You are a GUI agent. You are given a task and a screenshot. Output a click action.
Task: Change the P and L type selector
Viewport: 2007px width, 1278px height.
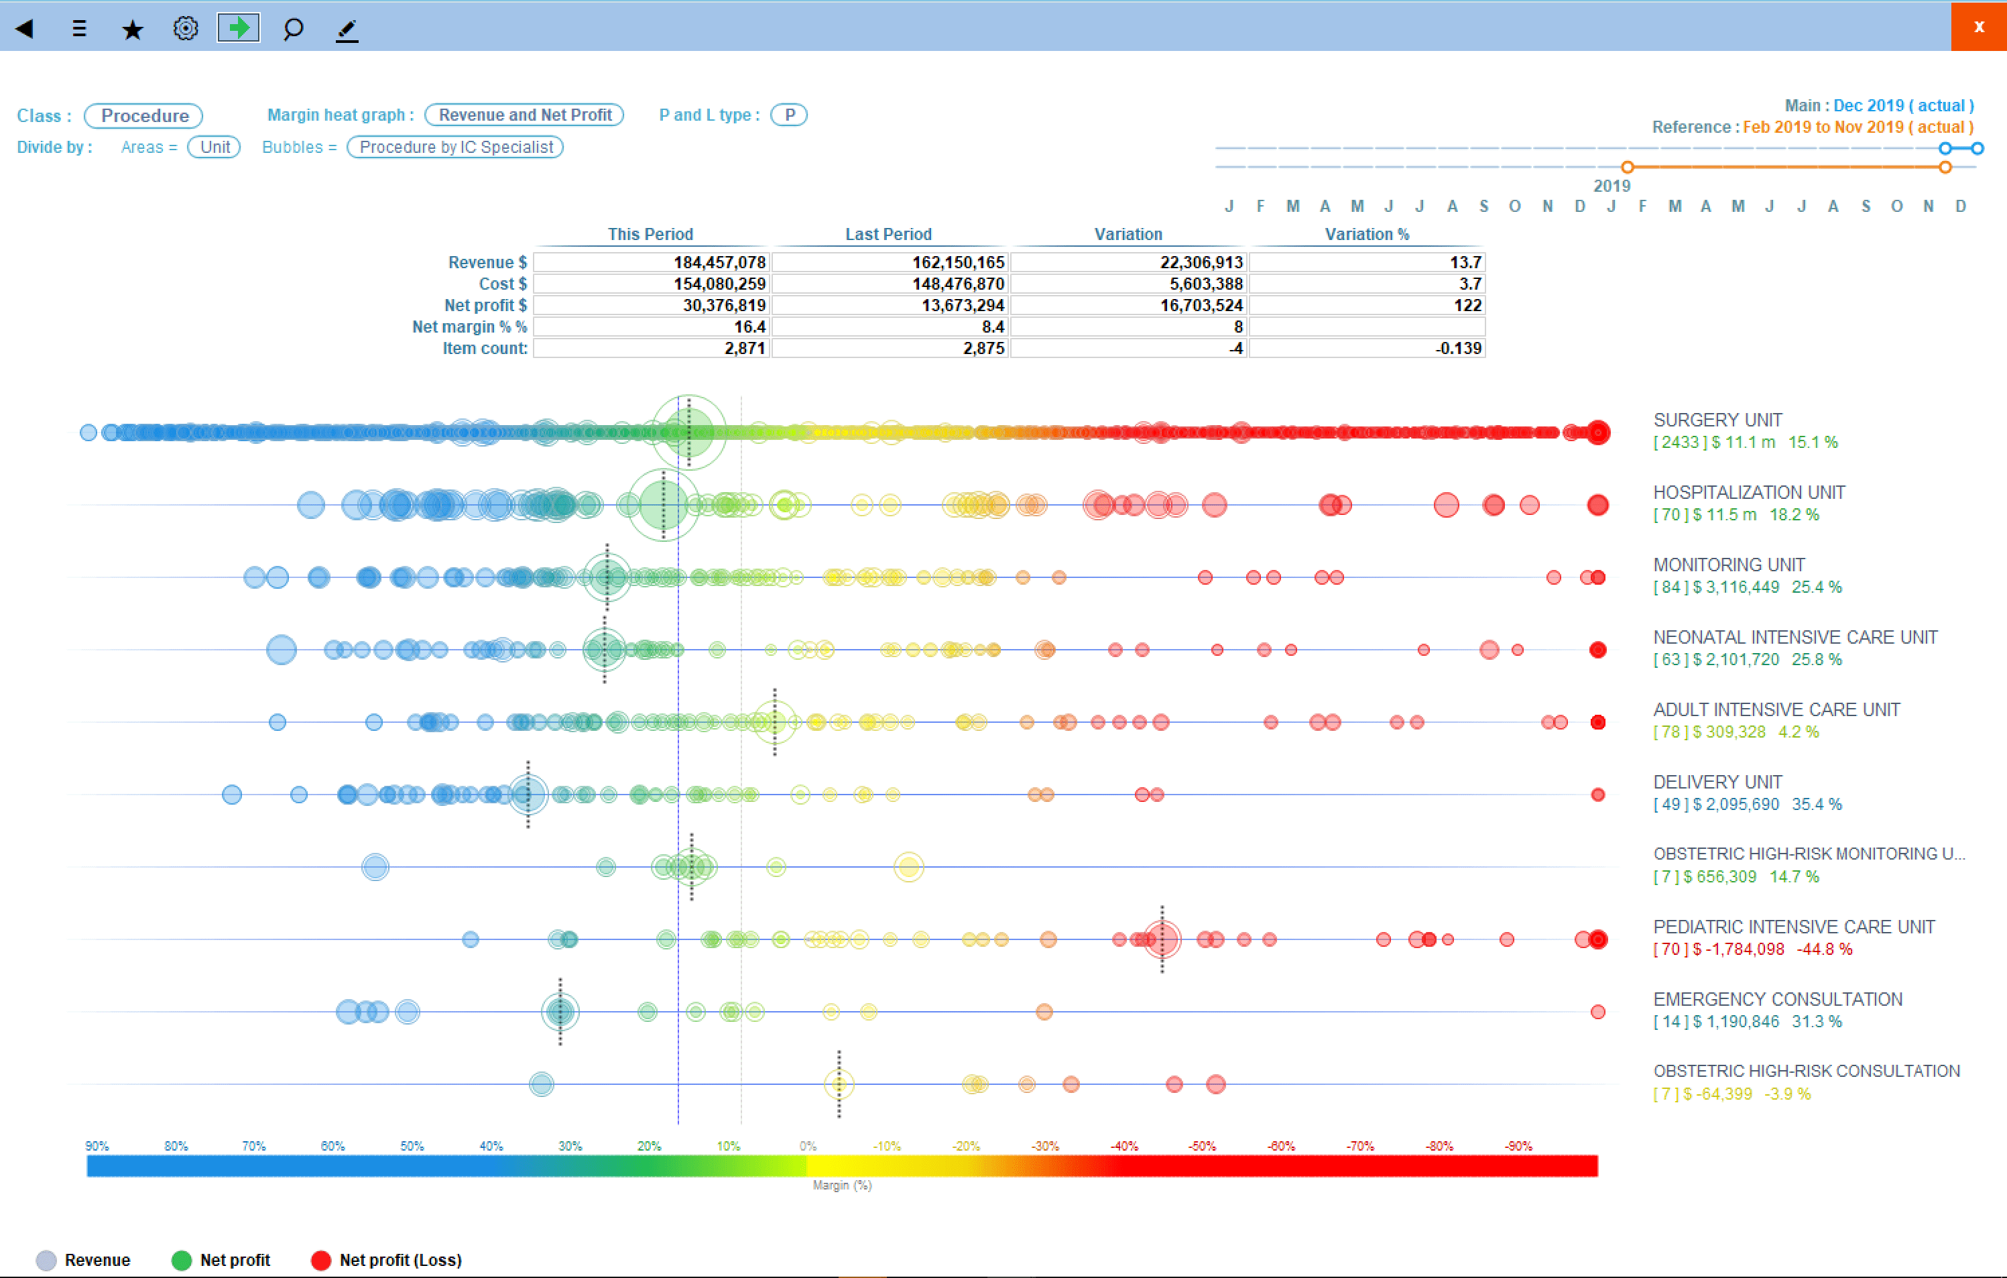788,114
